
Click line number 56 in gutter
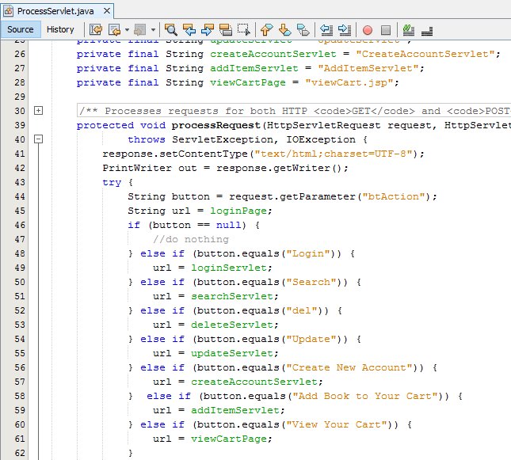[x=20, y=367]
